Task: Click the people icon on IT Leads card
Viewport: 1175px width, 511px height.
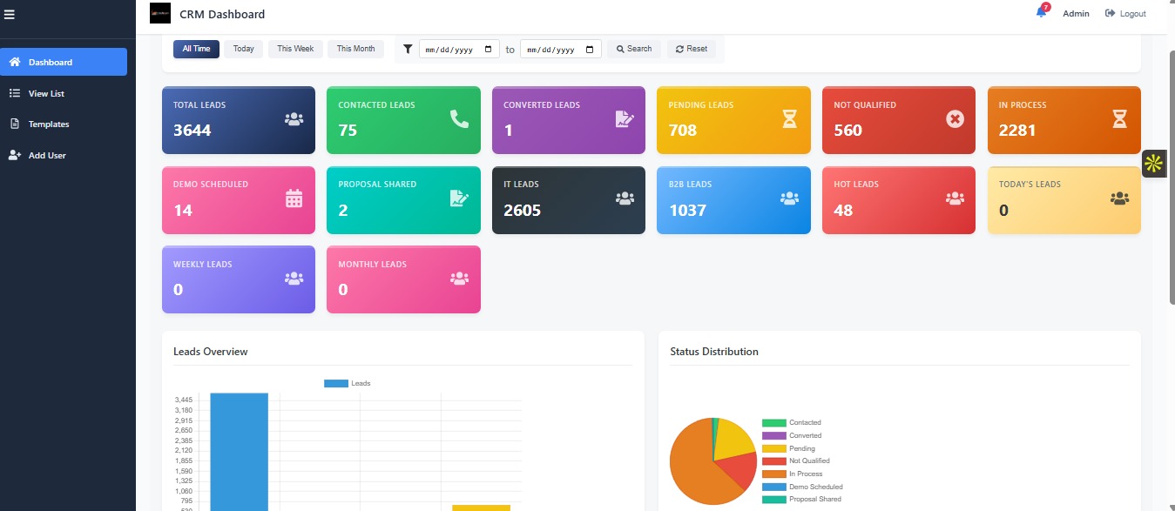Action: (625, 198)
